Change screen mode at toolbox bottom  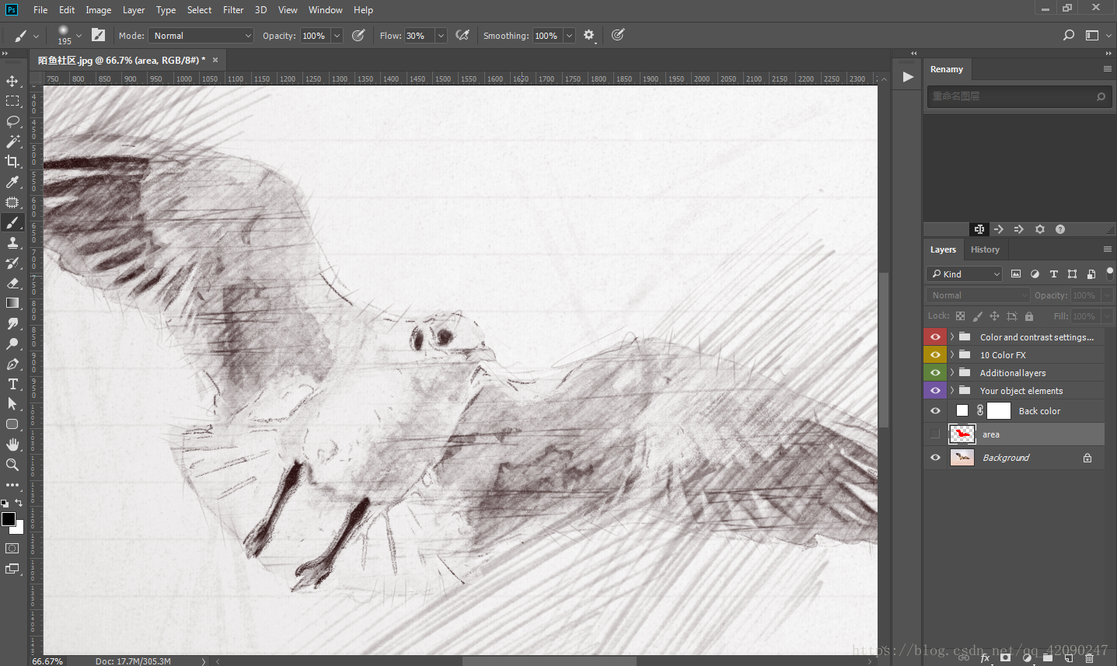(x=12, y=569)
